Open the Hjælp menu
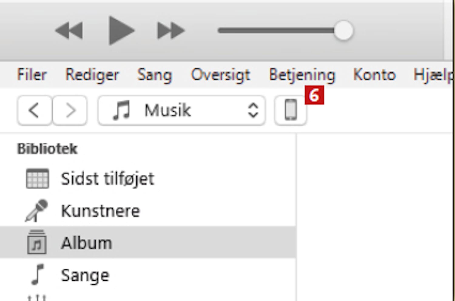Image resolution: width=455 pixels, height=301 pixels. point(433,75)
